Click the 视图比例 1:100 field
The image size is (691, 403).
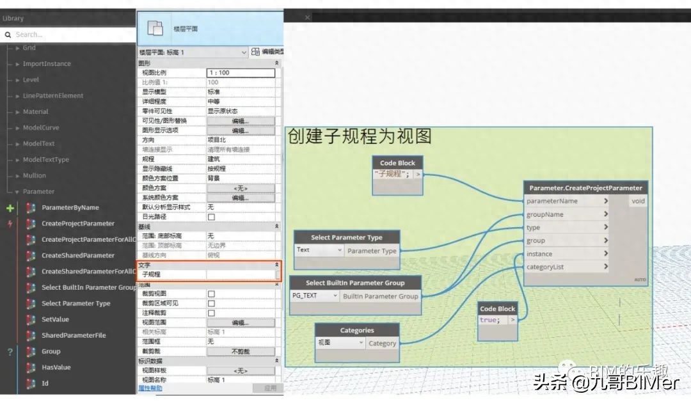pos(241,73)
